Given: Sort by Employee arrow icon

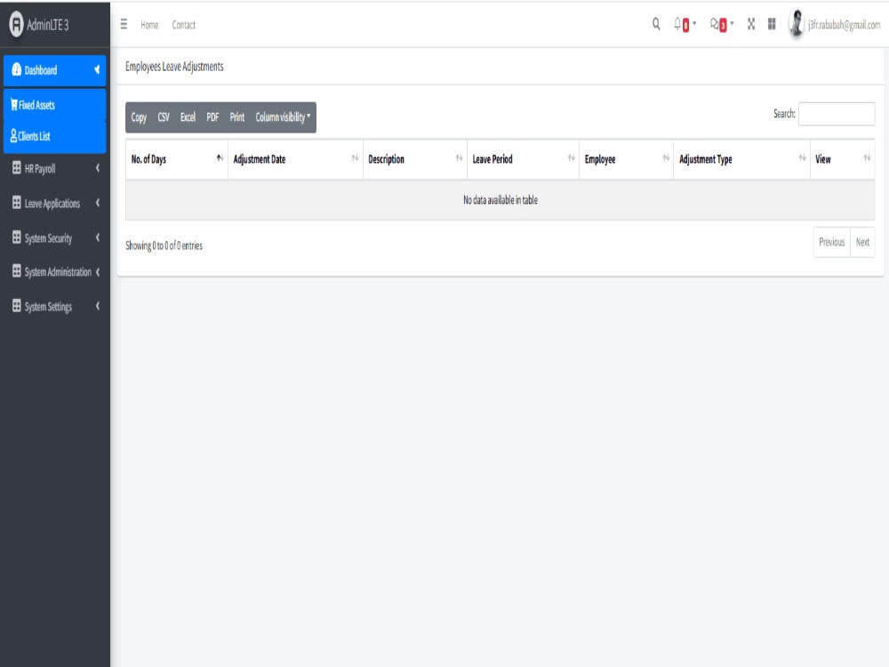Looking at the screenshot, I should coord(666,157).
